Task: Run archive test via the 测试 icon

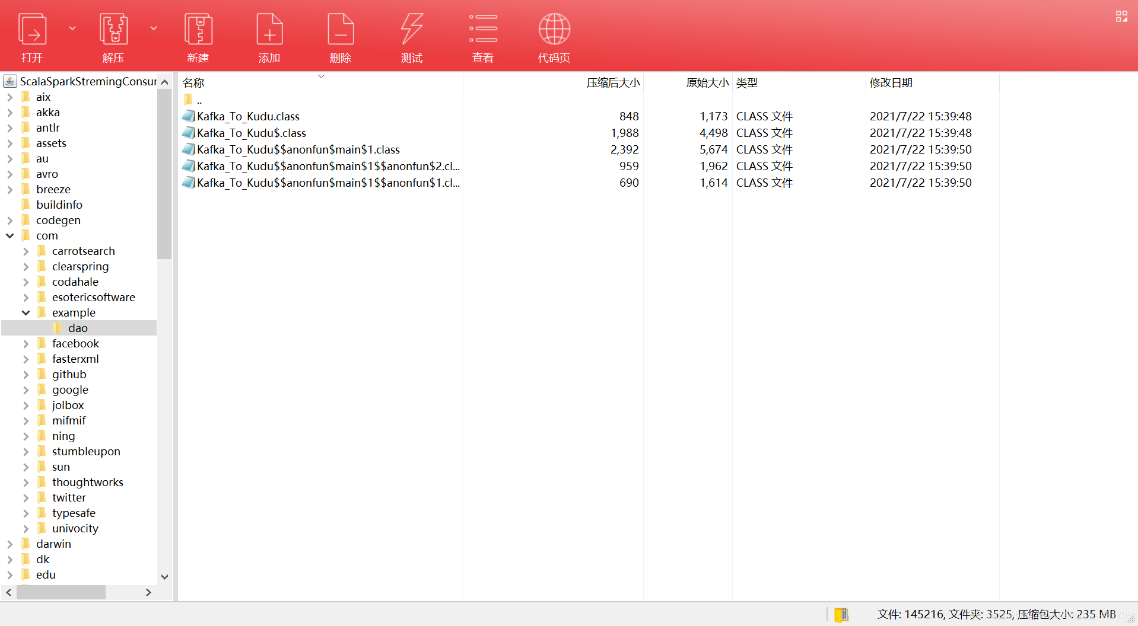Action: (412, 30)
